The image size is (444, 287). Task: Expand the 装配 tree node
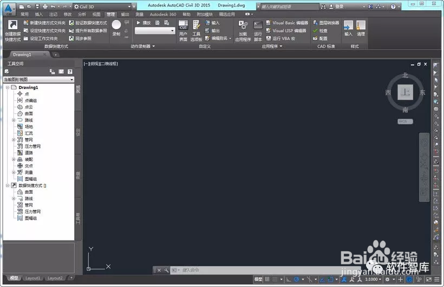[x=14, y=159]
